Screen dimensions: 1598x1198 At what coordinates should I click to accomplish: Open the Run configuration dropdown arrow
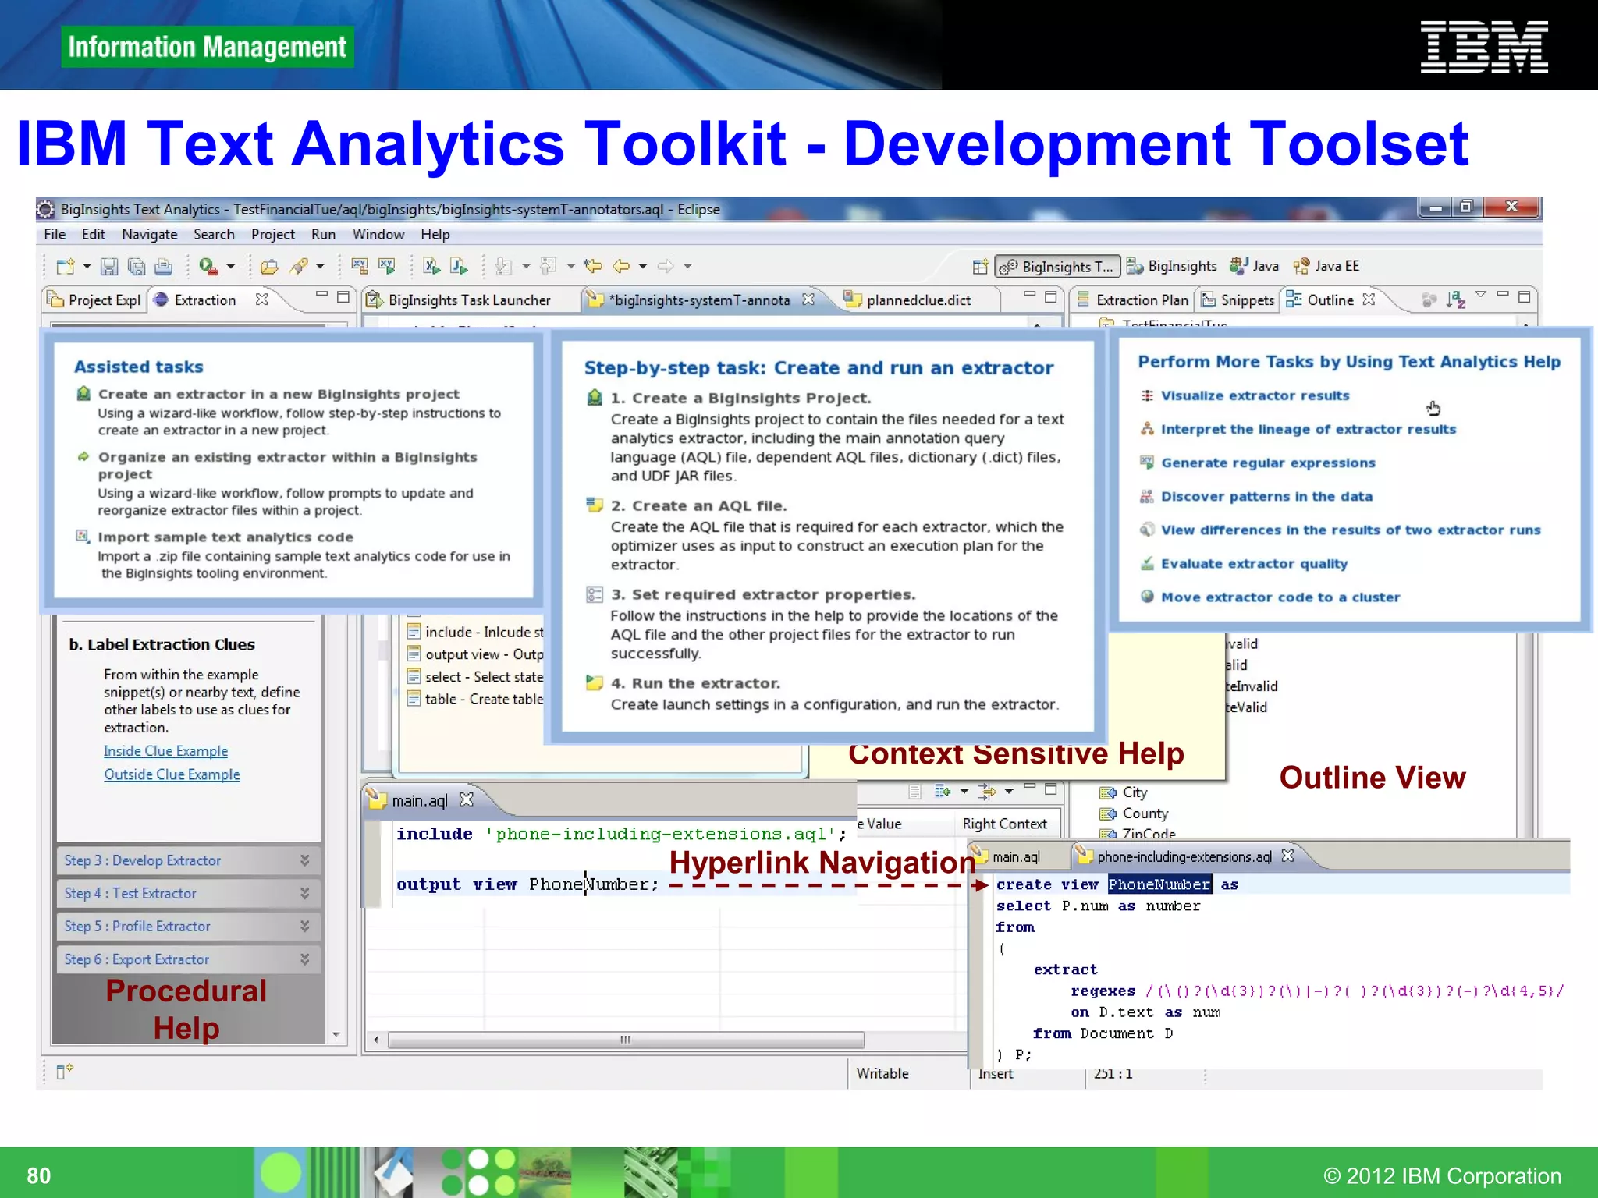[x=231, y=267]
